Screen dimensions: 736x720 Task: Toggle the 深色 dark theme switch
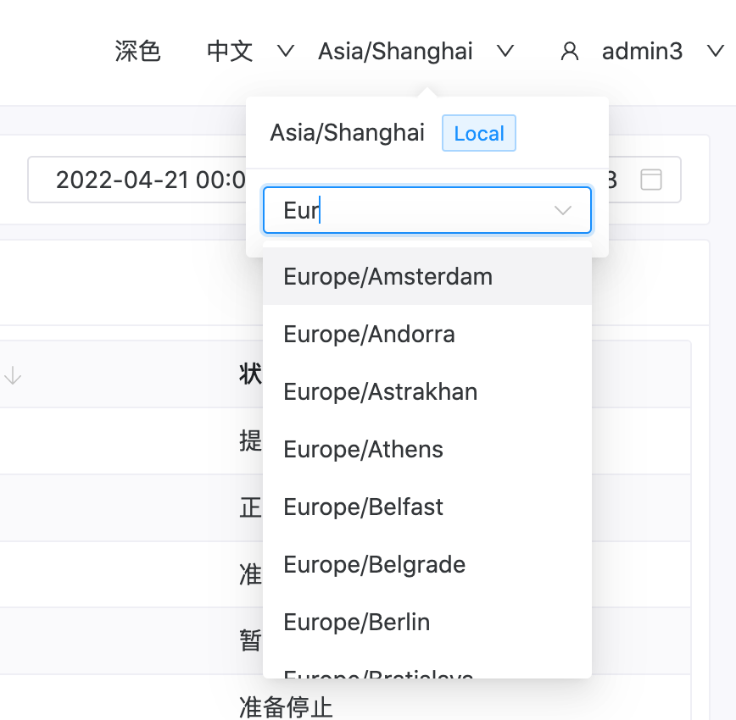point(137,52)
